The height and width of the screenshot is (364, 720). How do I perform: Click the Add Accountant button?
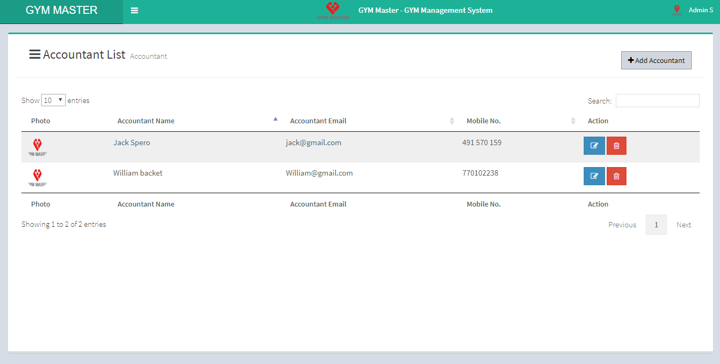656,60
